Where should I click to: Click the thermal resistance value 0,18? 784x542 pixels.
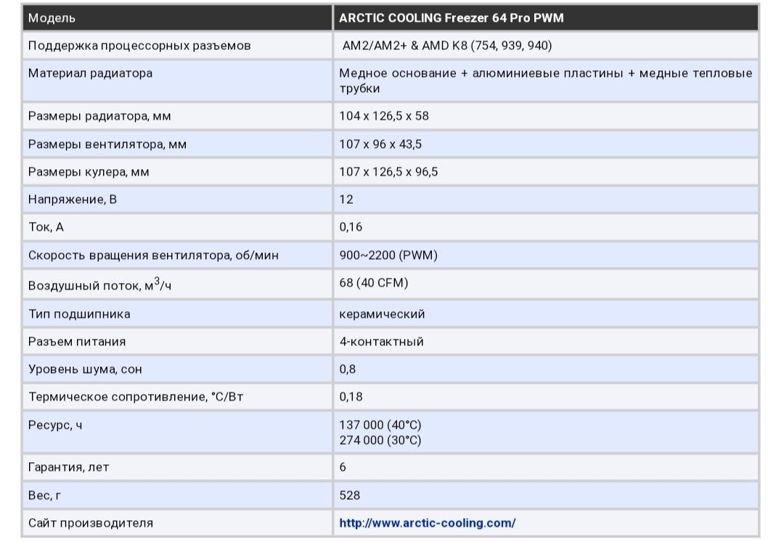pyautogui.click(x=351, y=397)
